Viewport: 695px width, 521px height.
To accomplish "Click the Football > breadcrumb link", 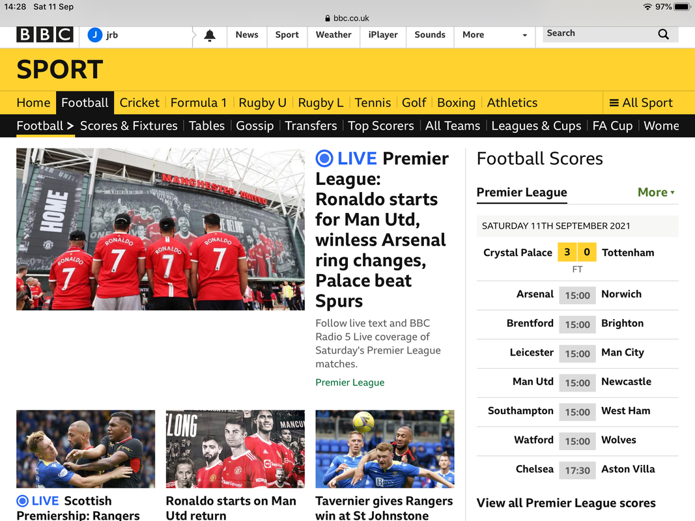I will tap(45, 126).
